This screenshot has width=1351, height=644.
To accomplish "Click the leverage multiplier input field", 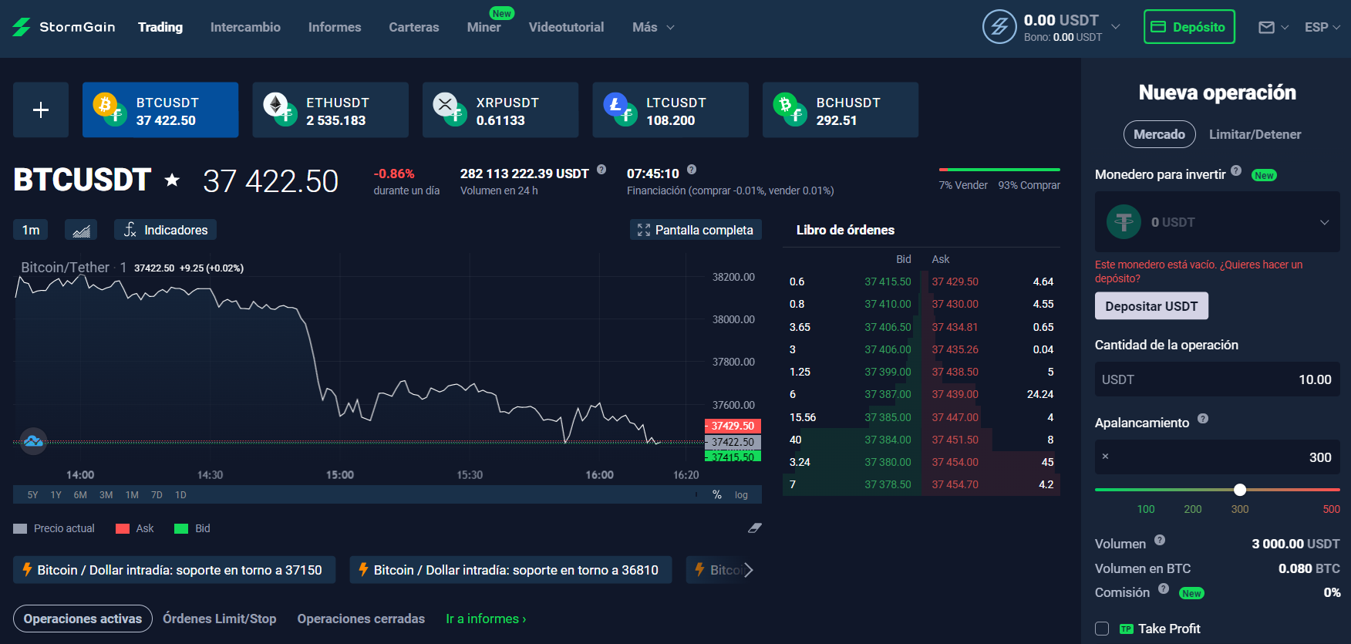I will coord(1218,457).
